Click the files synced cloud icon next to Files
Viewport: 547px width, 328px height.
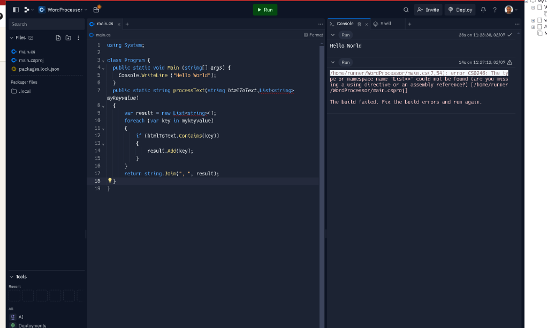coord(31,38)
